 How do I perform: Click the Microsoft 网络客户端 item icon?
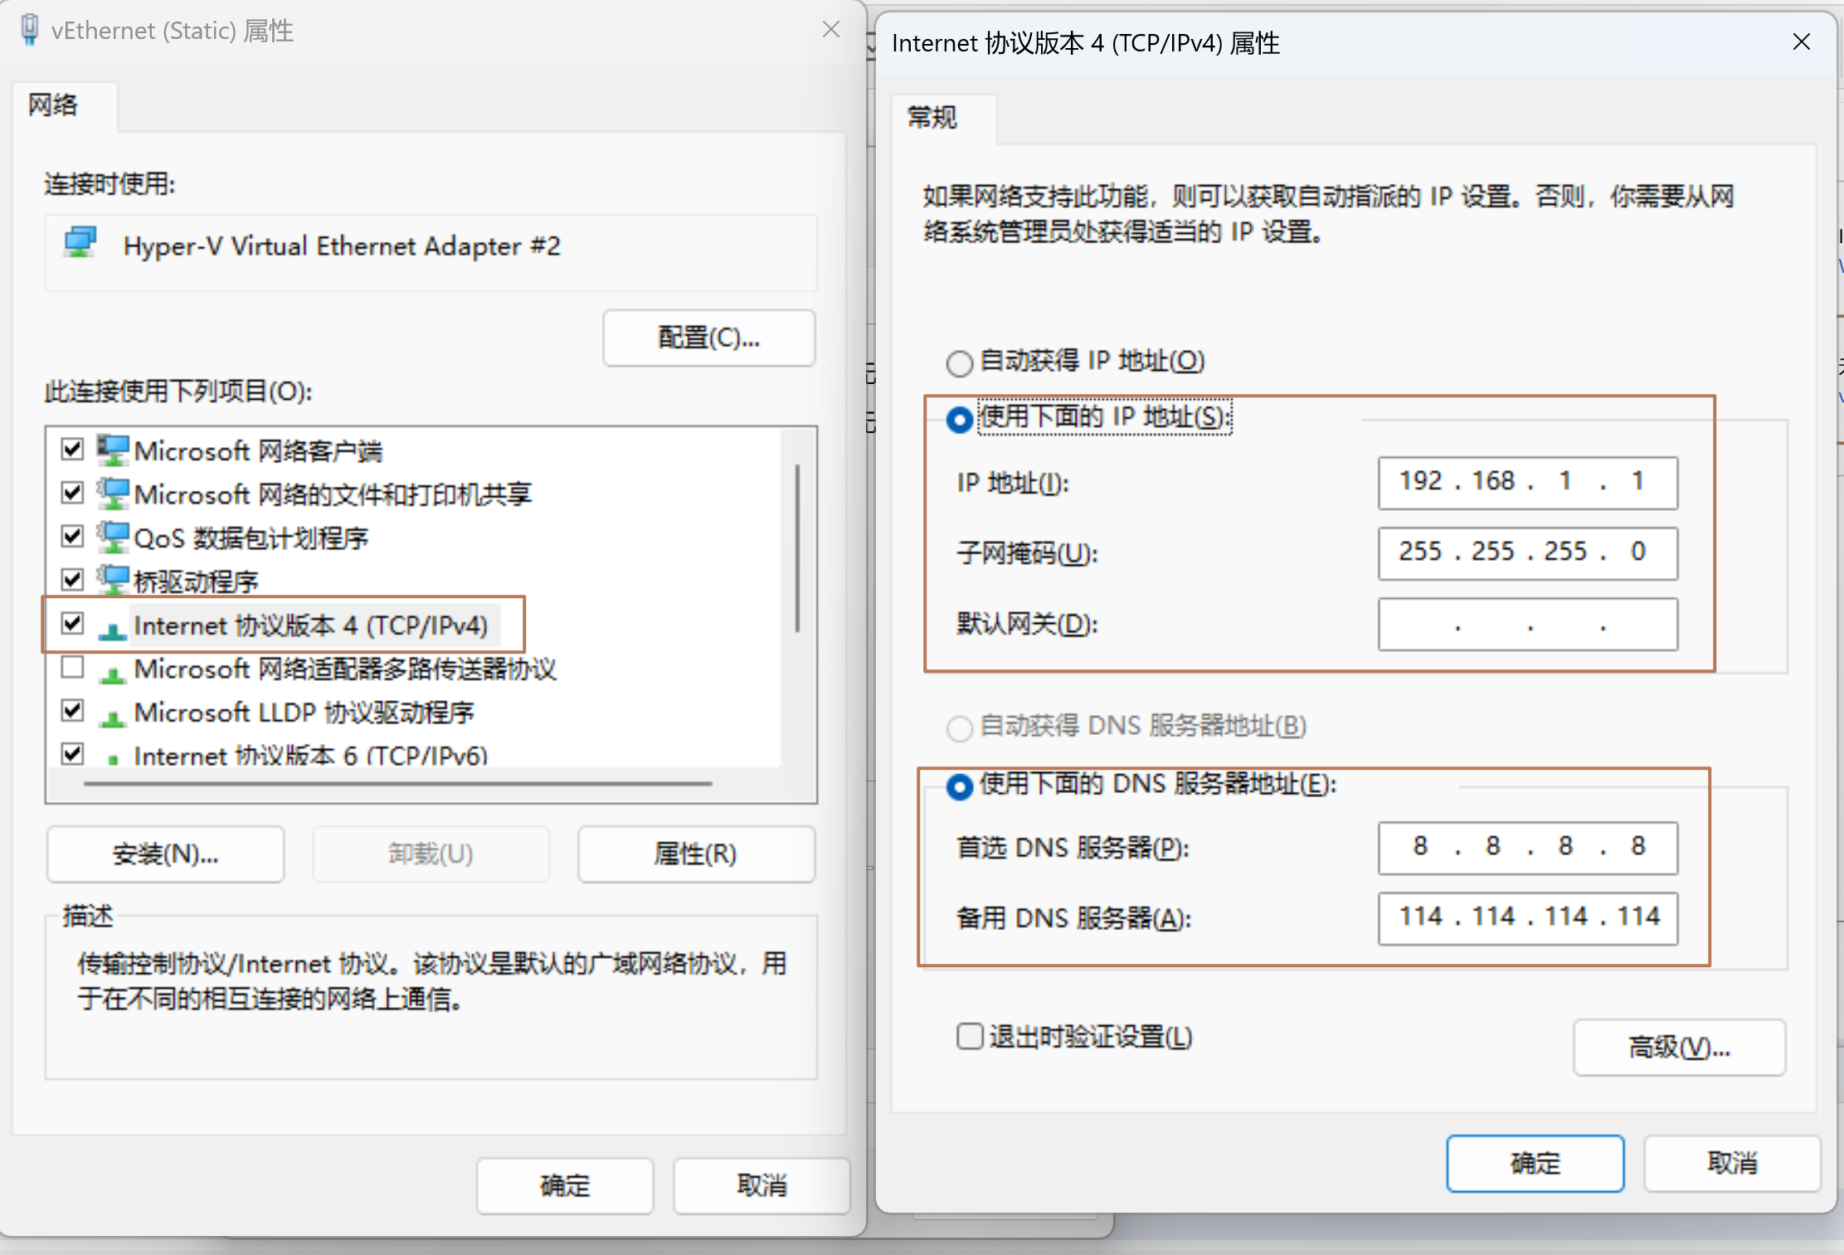click(113, 450)
